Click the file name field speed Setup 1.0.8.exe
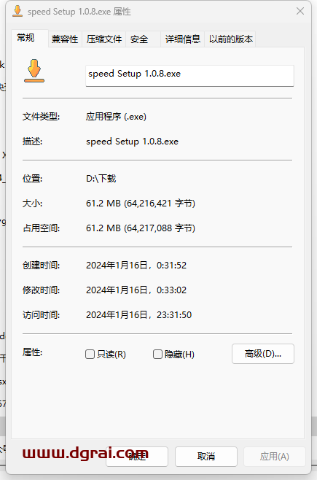 [x=189, y=75]
